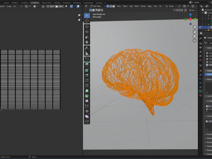Screen dimensions: 212x159
Task: Select the Bevel tool
Action: tap(87, 75)
